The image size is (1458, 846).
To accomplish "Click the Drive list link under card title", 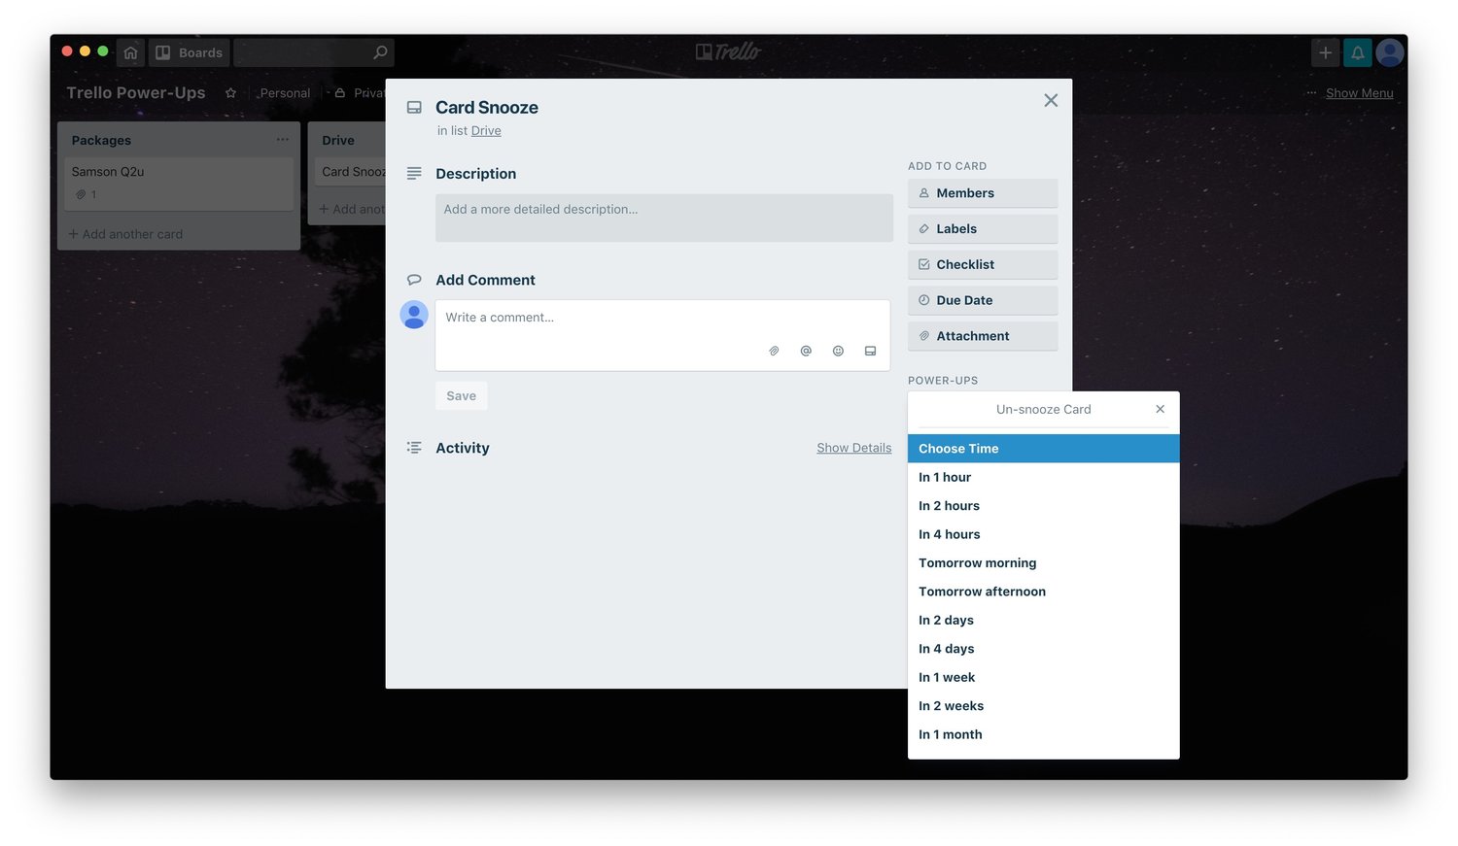I will coord(486,131).
